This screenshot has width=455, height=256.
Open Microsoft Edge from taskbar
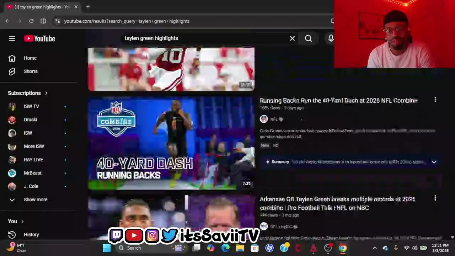[226, 248]
